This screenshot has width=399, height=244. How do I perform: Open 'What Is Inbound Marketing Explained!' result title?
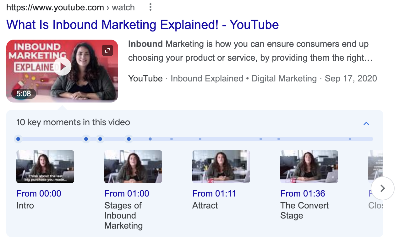143,25
